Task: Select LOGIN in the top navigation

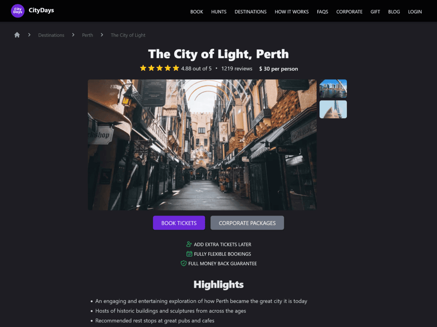Action: (415, 12)
